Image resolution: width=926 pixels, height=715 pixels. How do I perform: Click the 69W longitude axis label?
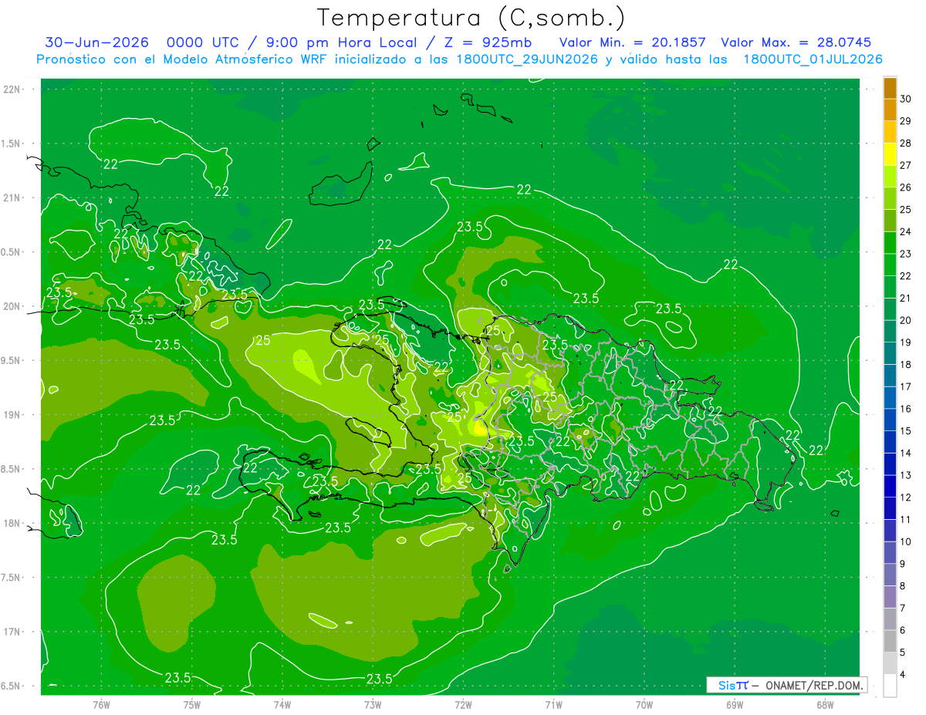click(x=734, y=704)
